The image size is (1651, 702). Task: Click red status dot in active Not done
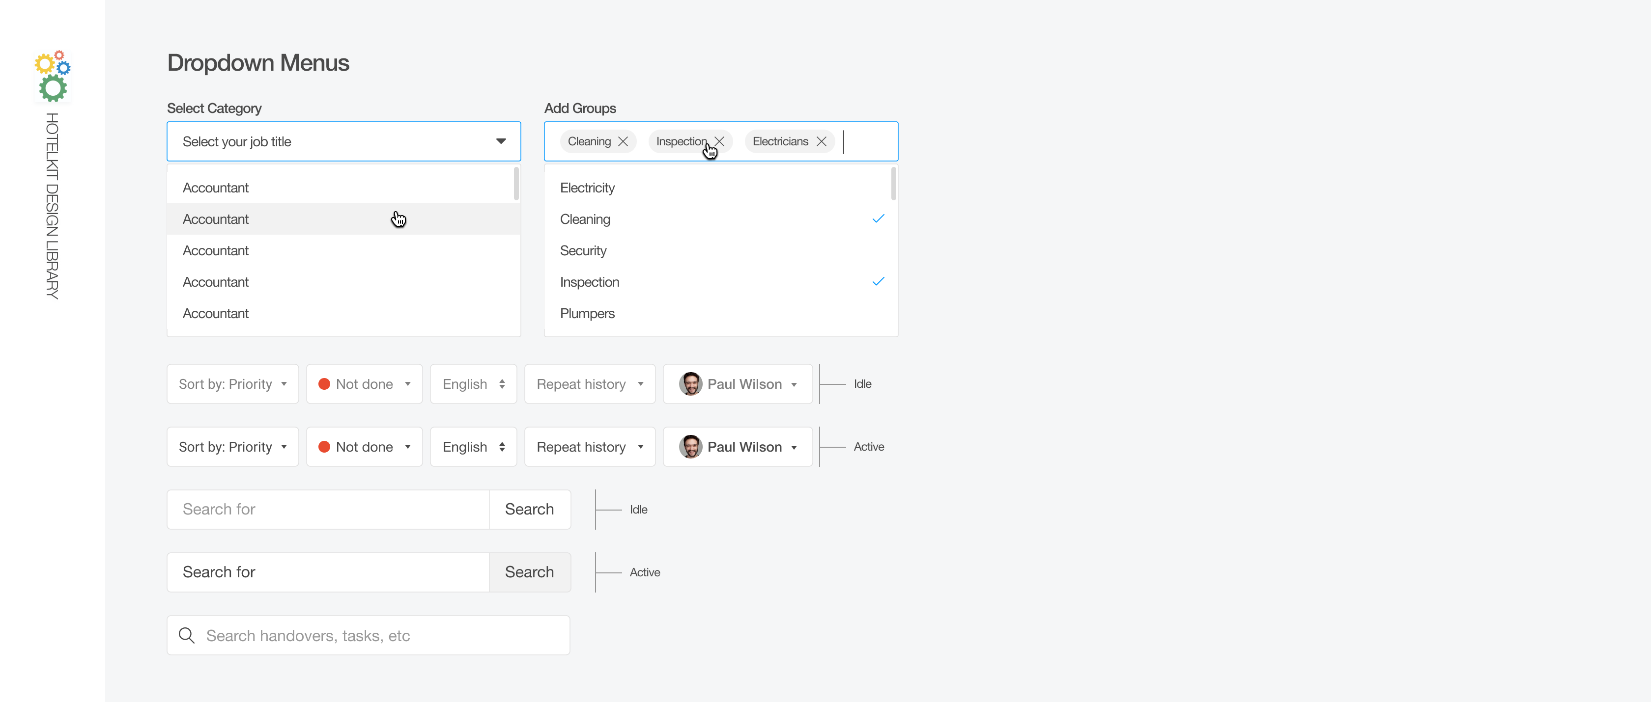tap(324, 447)
